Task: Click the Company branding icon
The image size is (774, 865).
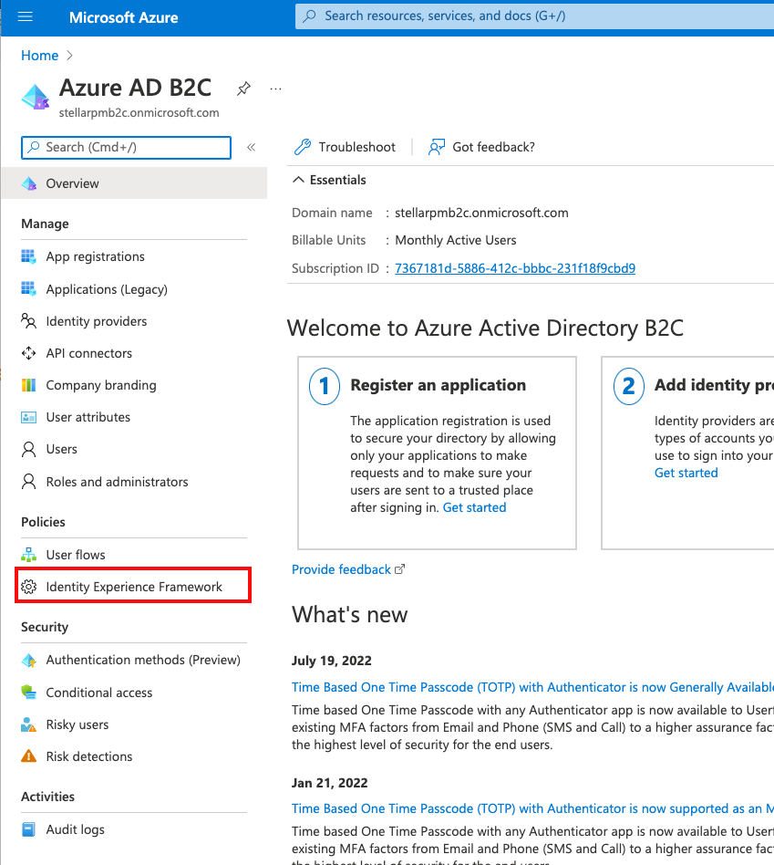Action: 29,385
